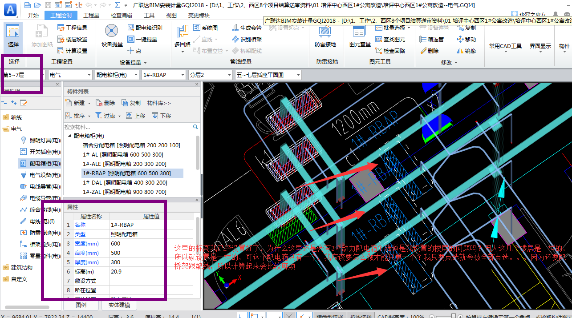Open the 配电箱柜(电) component type dropdown
Screen dimensions: 572x318
(117, 75)
